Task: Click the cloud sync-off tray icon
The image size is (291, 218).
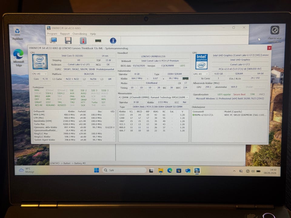Action: 241,171
